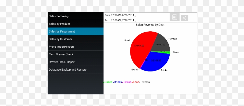Viewport: 244px width, 106px height.
Task: Click the Extras label below the pie
Action: (134, 70)
